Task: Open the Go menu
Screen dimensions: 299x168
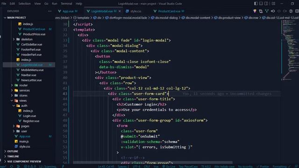Action: click(46, 3)
